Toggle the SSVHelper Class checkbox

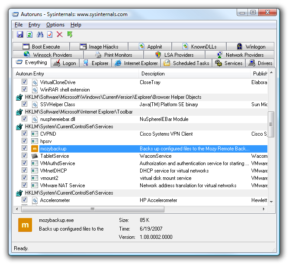pos(25,104)
